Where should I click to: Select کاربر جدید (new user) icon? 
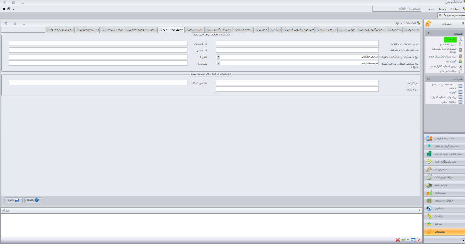pos(460,61)
